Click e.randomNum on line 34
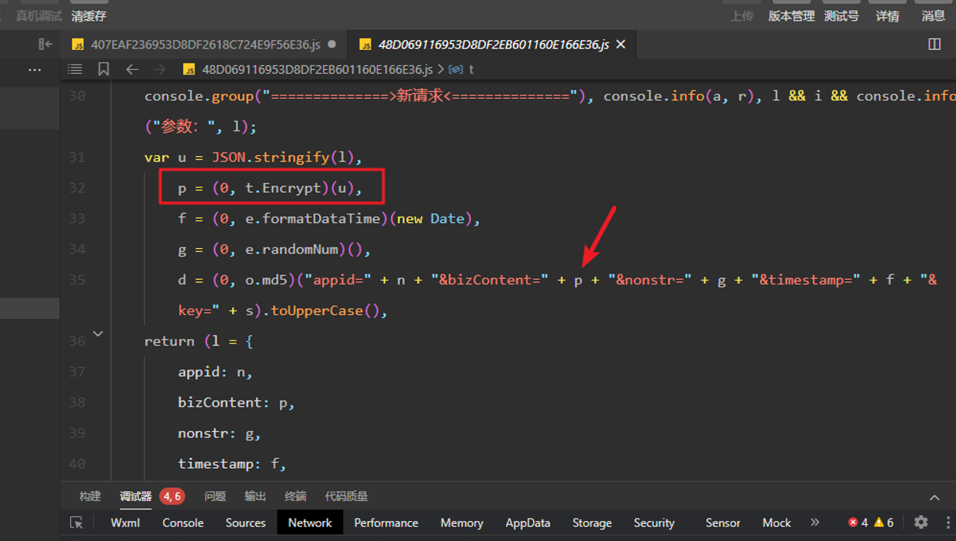The height and width of the screenshot is (541, 956). pyautogui.click(x=292, y=250)
